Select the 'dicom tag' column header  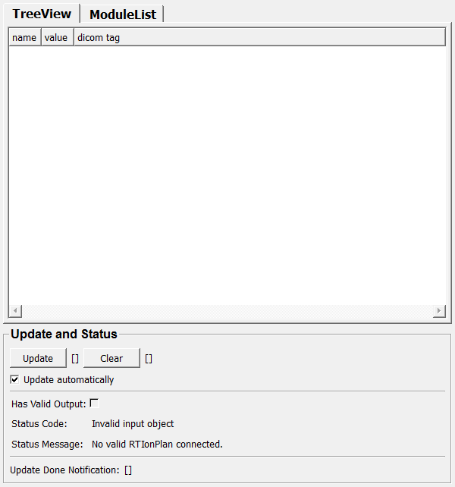point(99,37)
